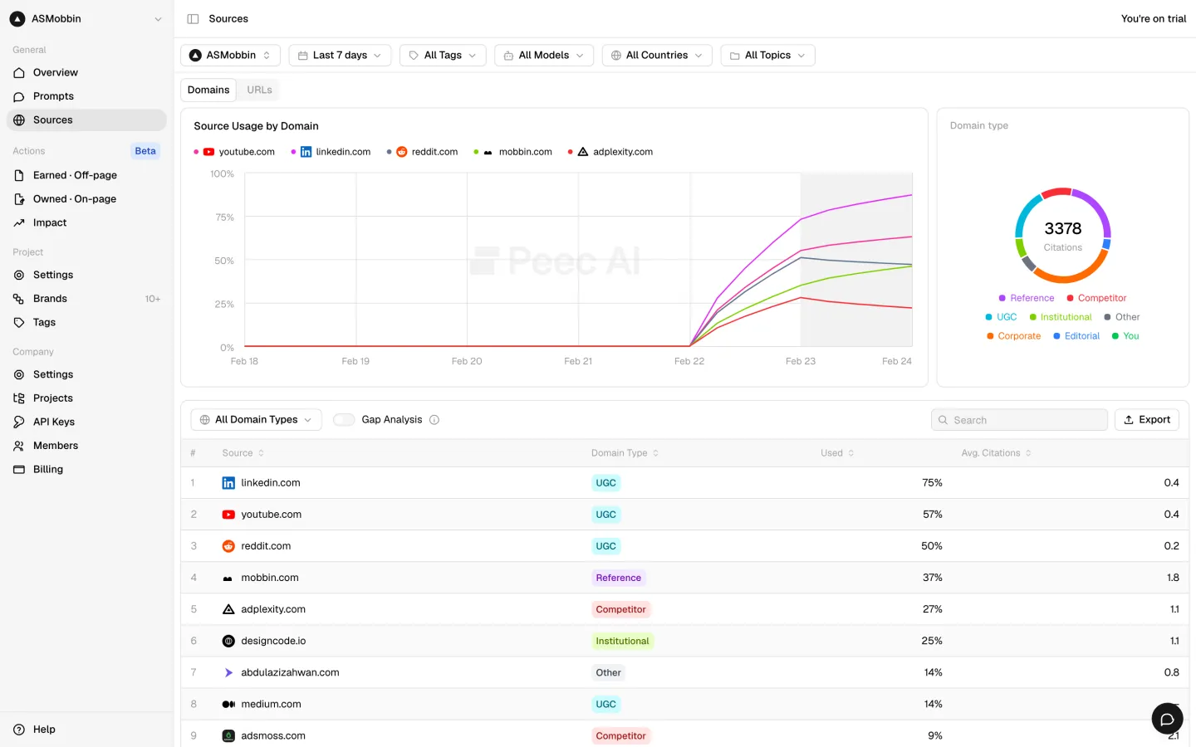Sort table by Source column

243,453
